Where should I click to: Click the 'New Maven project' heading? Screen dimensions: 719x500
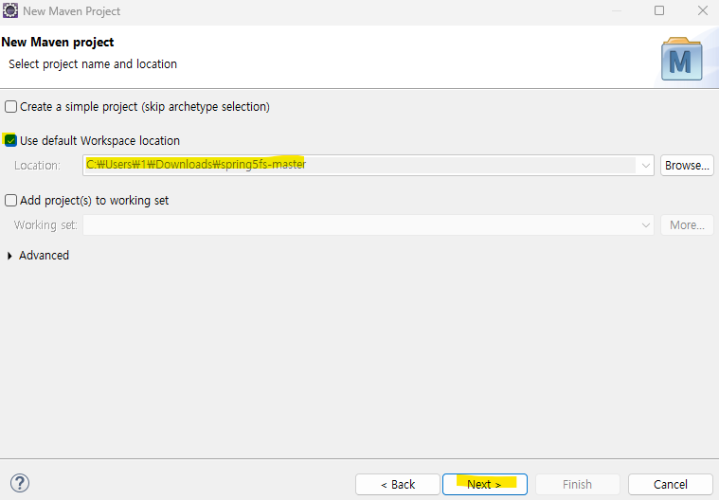(x=58, y=43)
